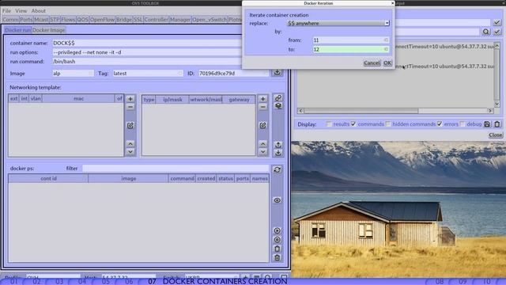
Task: Edit selected IP row pencil icon
Action: coord(263,125)
